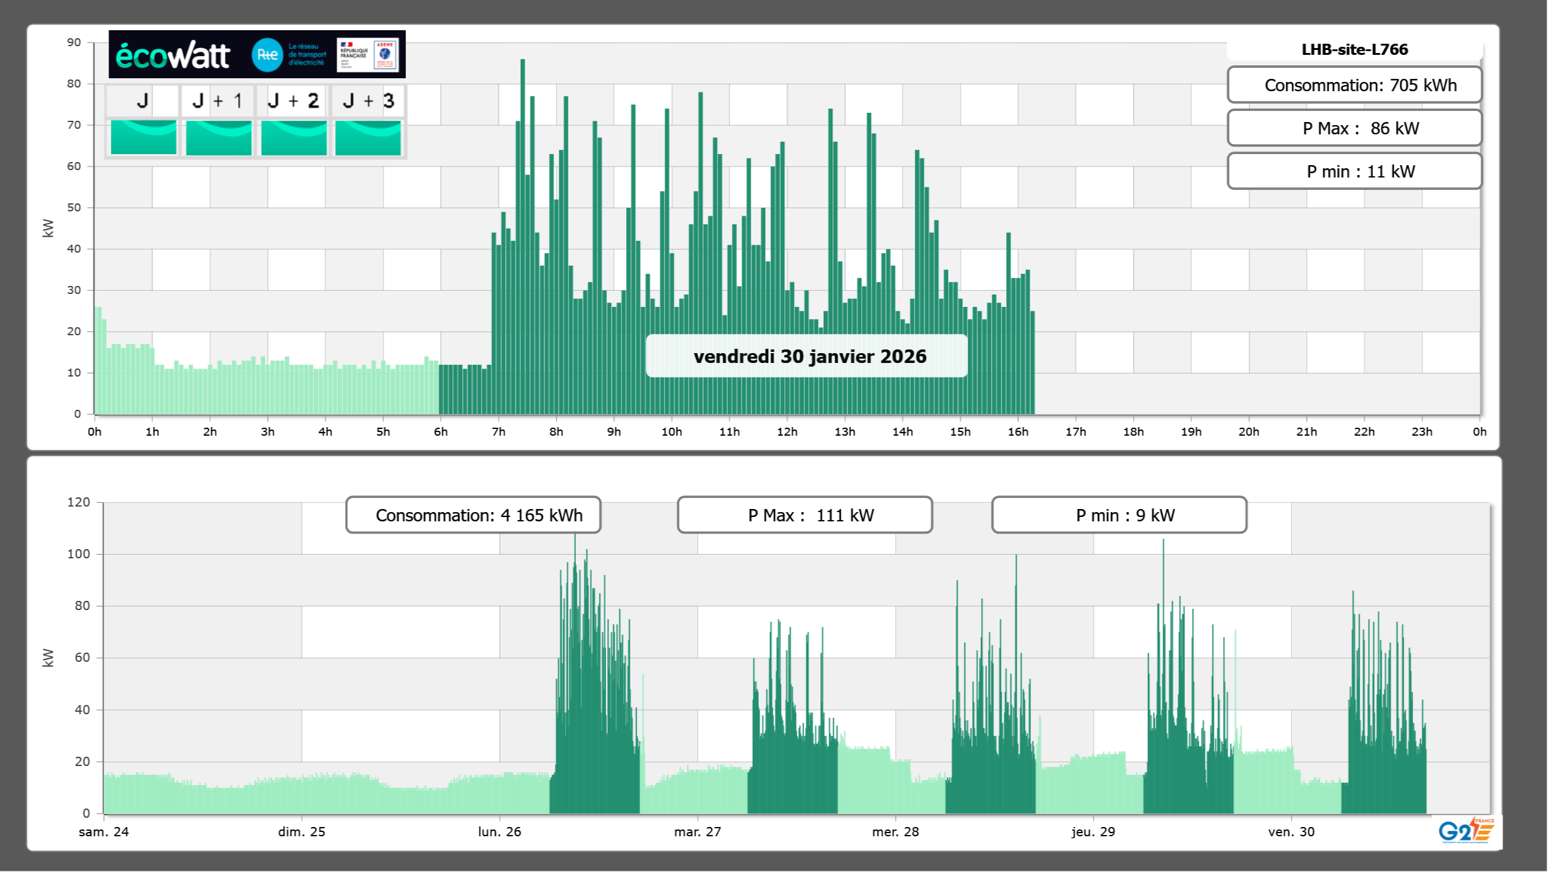Click the LHB-site-L766 site title
This screenshot has height=872, width=1548.
tap(1354, 49)
